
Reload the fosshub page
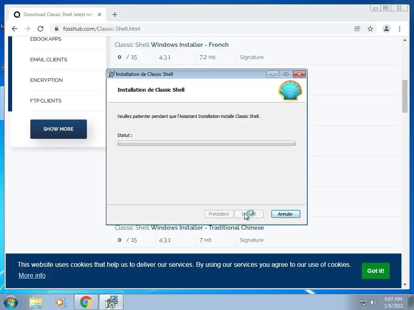point(40,29)
